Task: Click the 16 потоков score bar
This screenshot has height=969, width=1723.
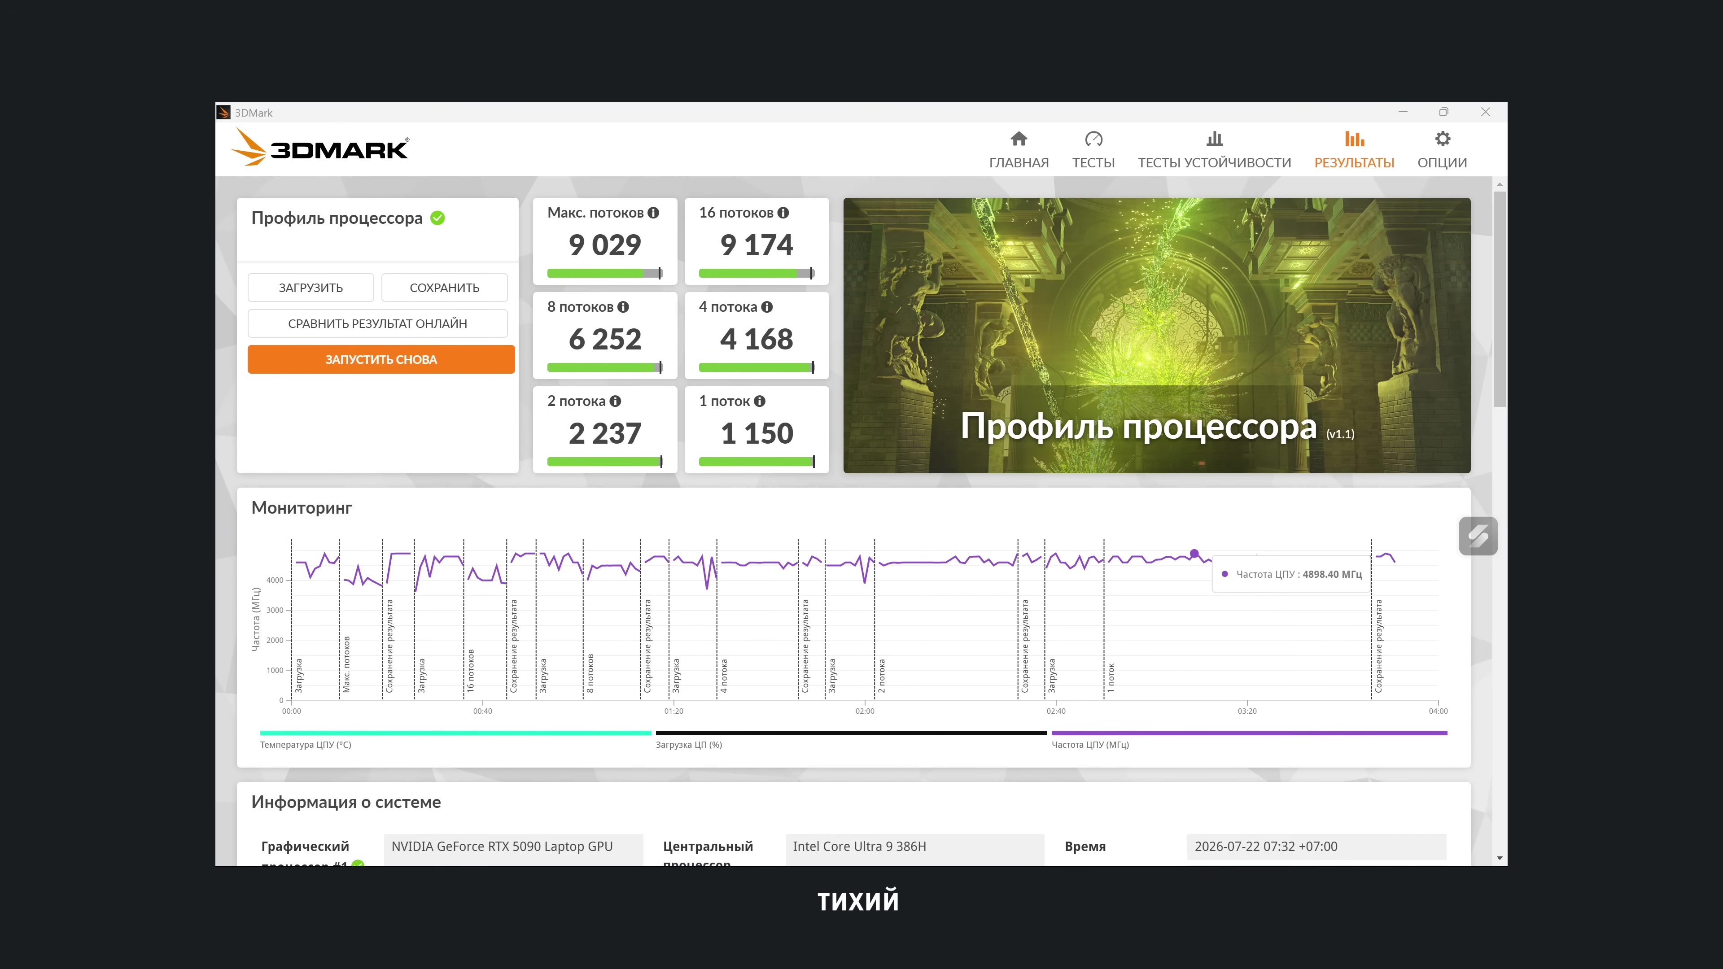Action: [757, 273]
